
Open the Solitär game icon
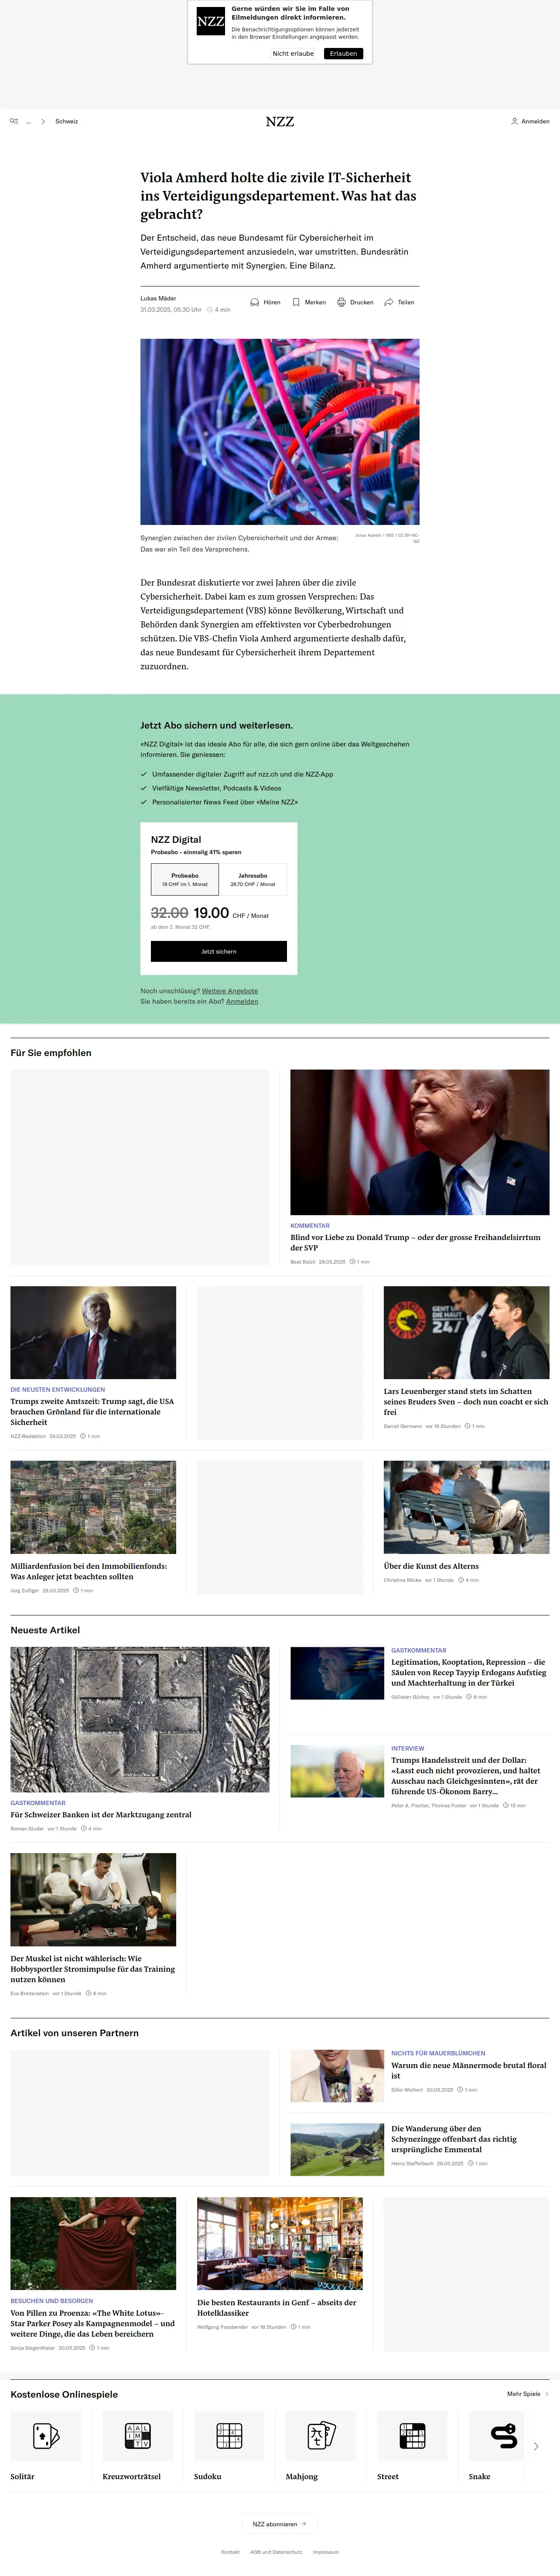click(46, 2436)
